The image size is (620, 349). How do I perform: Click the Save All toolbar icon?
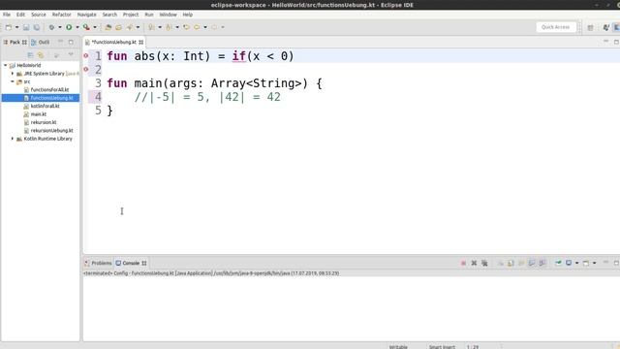[x=37, y=27]
